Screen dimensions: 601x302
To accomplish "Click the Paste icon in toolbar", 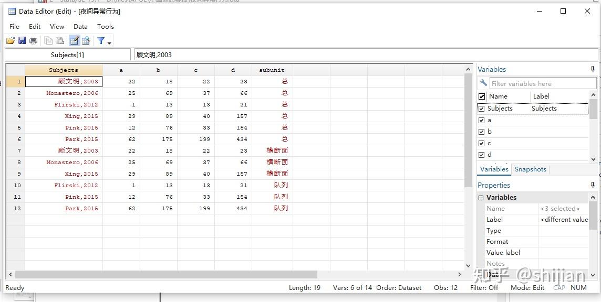I will pos(60,40).
